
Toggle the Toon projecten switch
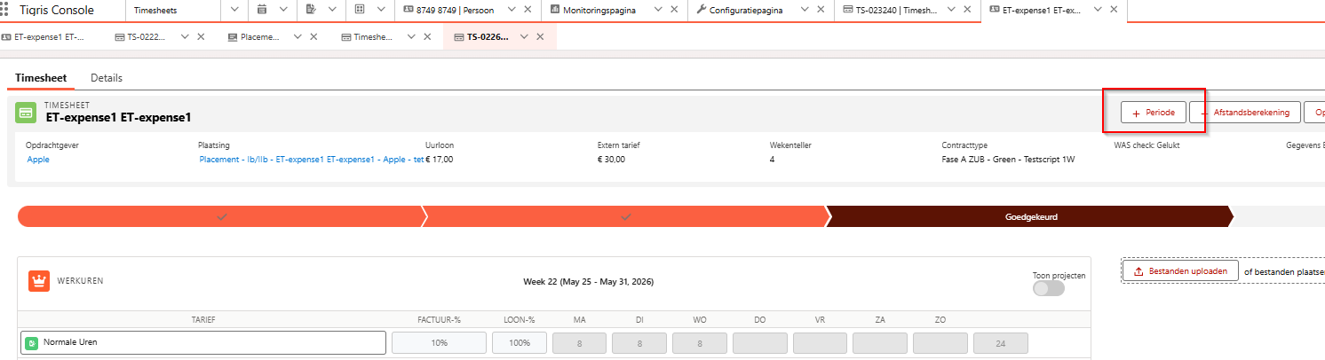point(1049,288)
